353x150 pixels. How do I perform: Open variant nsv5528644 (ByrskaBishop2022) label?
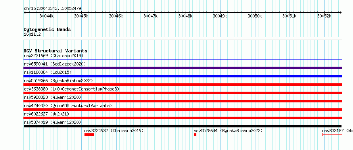pyautogui.click(x=228, y=131)
